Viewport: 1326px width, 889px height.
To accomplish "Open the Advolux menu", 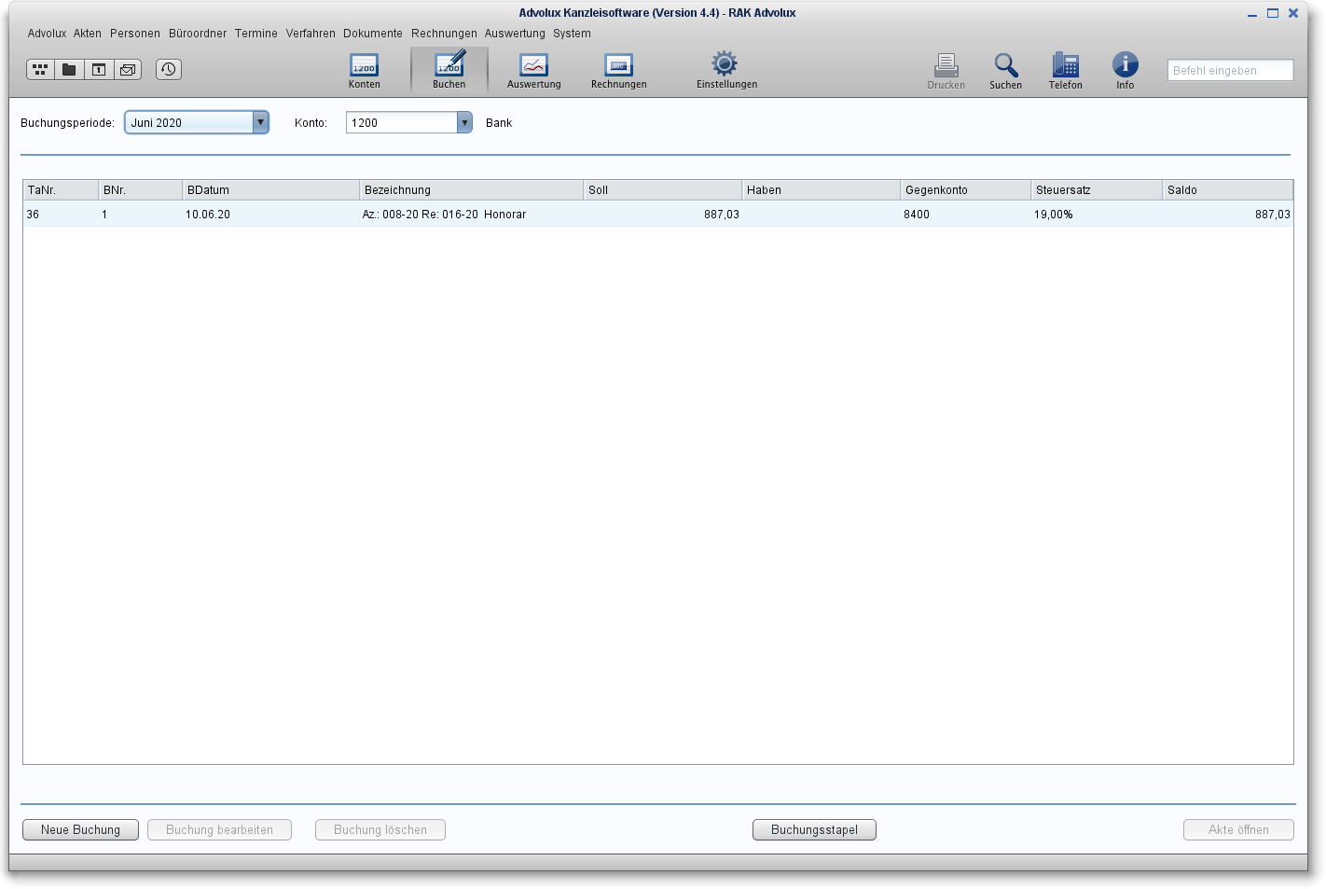I will point(47,34).
